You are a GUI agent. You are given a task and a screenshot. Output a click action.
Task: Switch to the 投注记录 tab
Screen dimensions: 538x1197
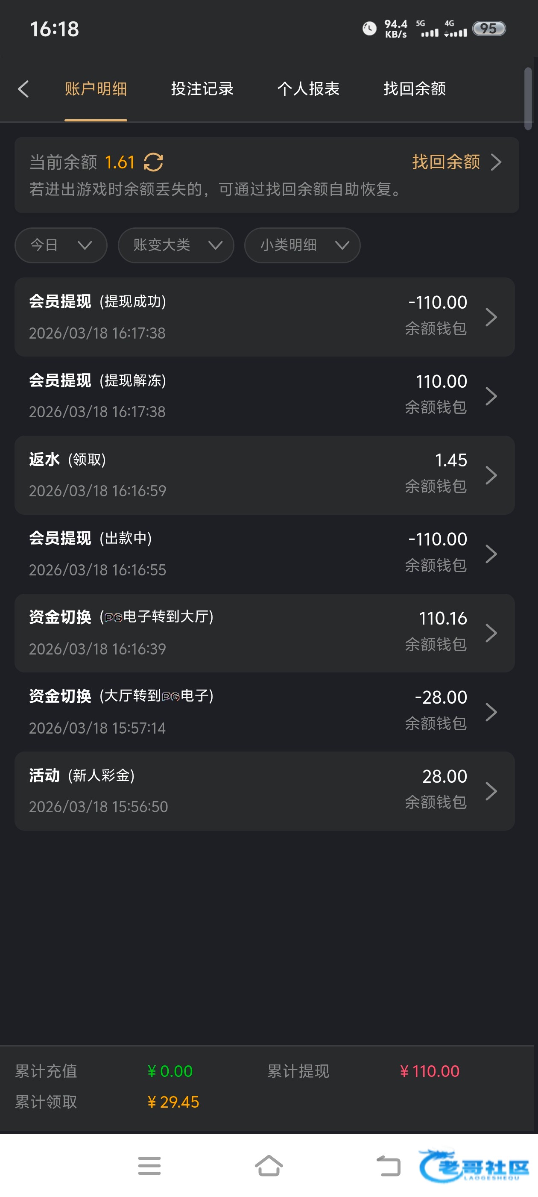pos(202,89)
